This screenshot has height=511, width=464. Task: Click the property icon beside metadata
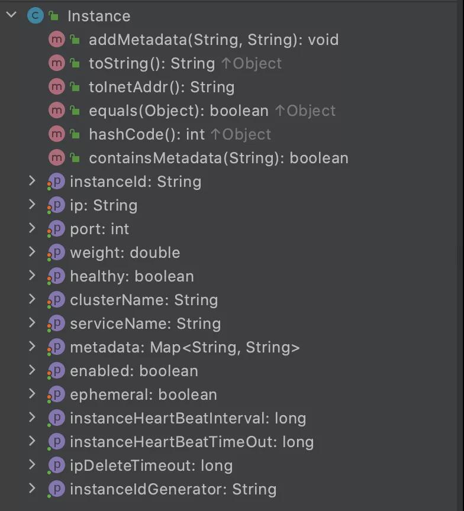tap(56, 347)
